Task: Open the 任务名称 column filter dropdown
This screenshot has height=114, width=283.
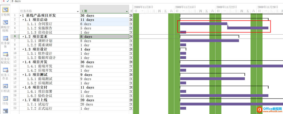Action: coord(78,11)
